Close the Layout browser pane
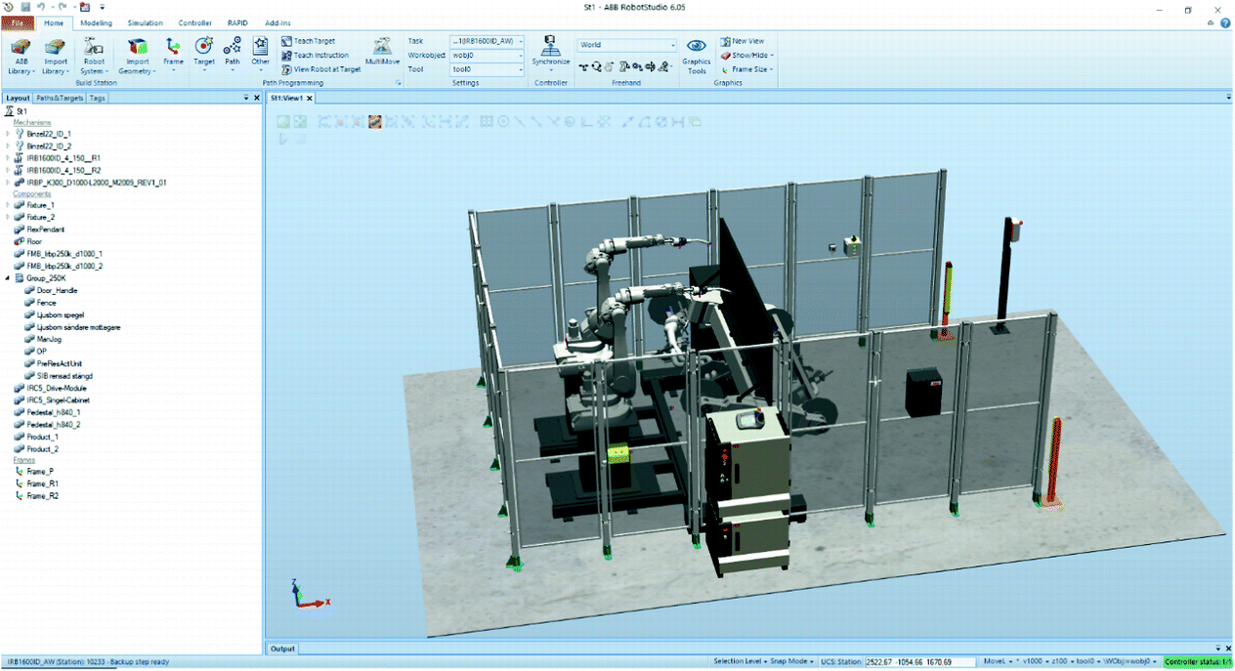This screenshot has height=671, width=1235. tap(258, 98)
